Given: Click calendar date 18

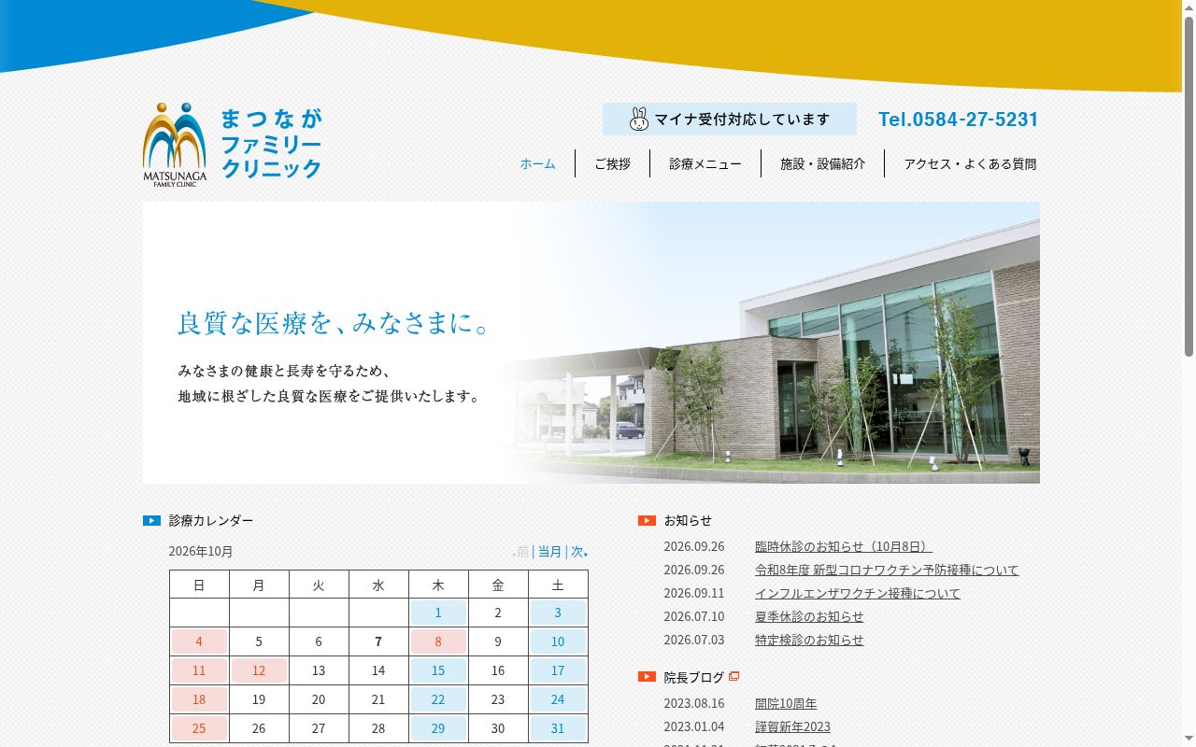Looking at the screenshot, I should tap(199, 699).
